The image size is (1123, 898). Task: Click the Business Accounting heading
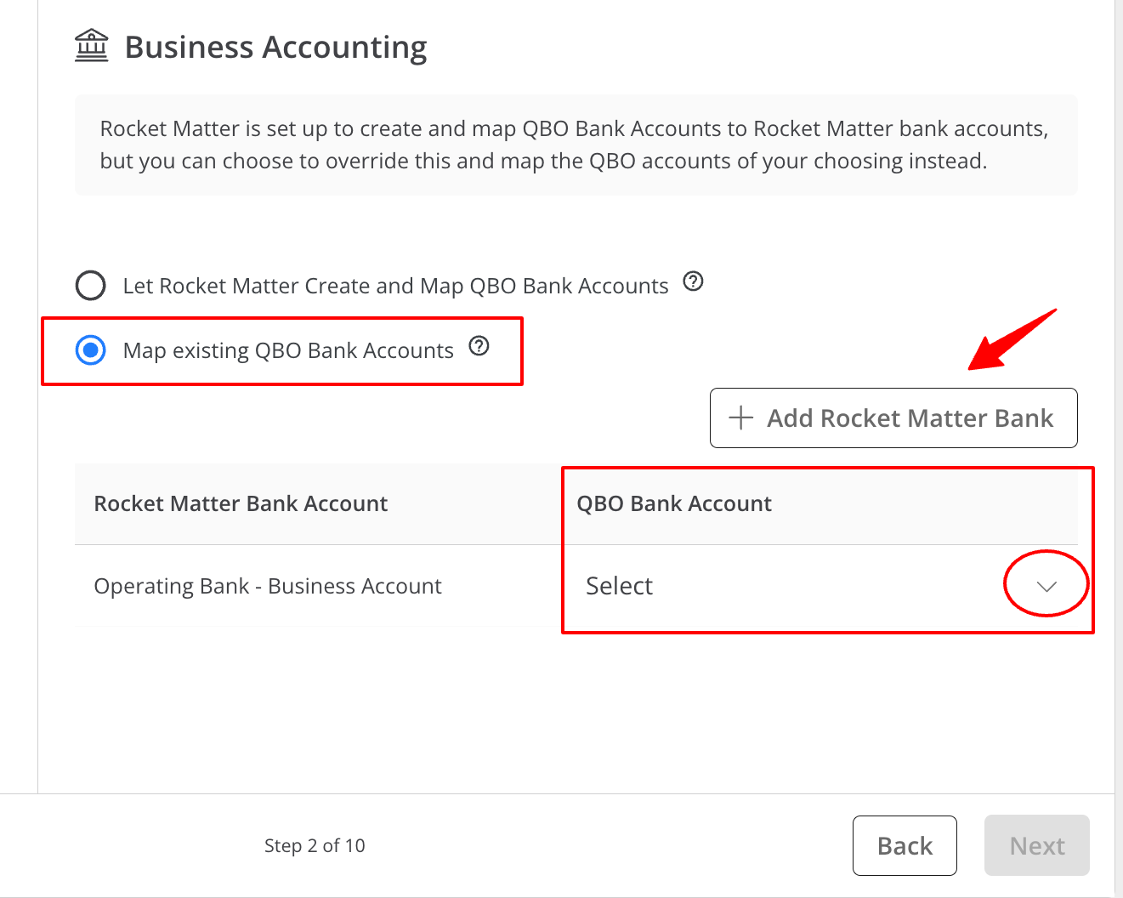tap(275, 47)
